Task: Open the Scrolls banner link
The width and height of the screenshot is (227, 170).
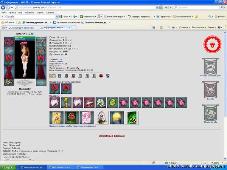Action: pos(210,91)
